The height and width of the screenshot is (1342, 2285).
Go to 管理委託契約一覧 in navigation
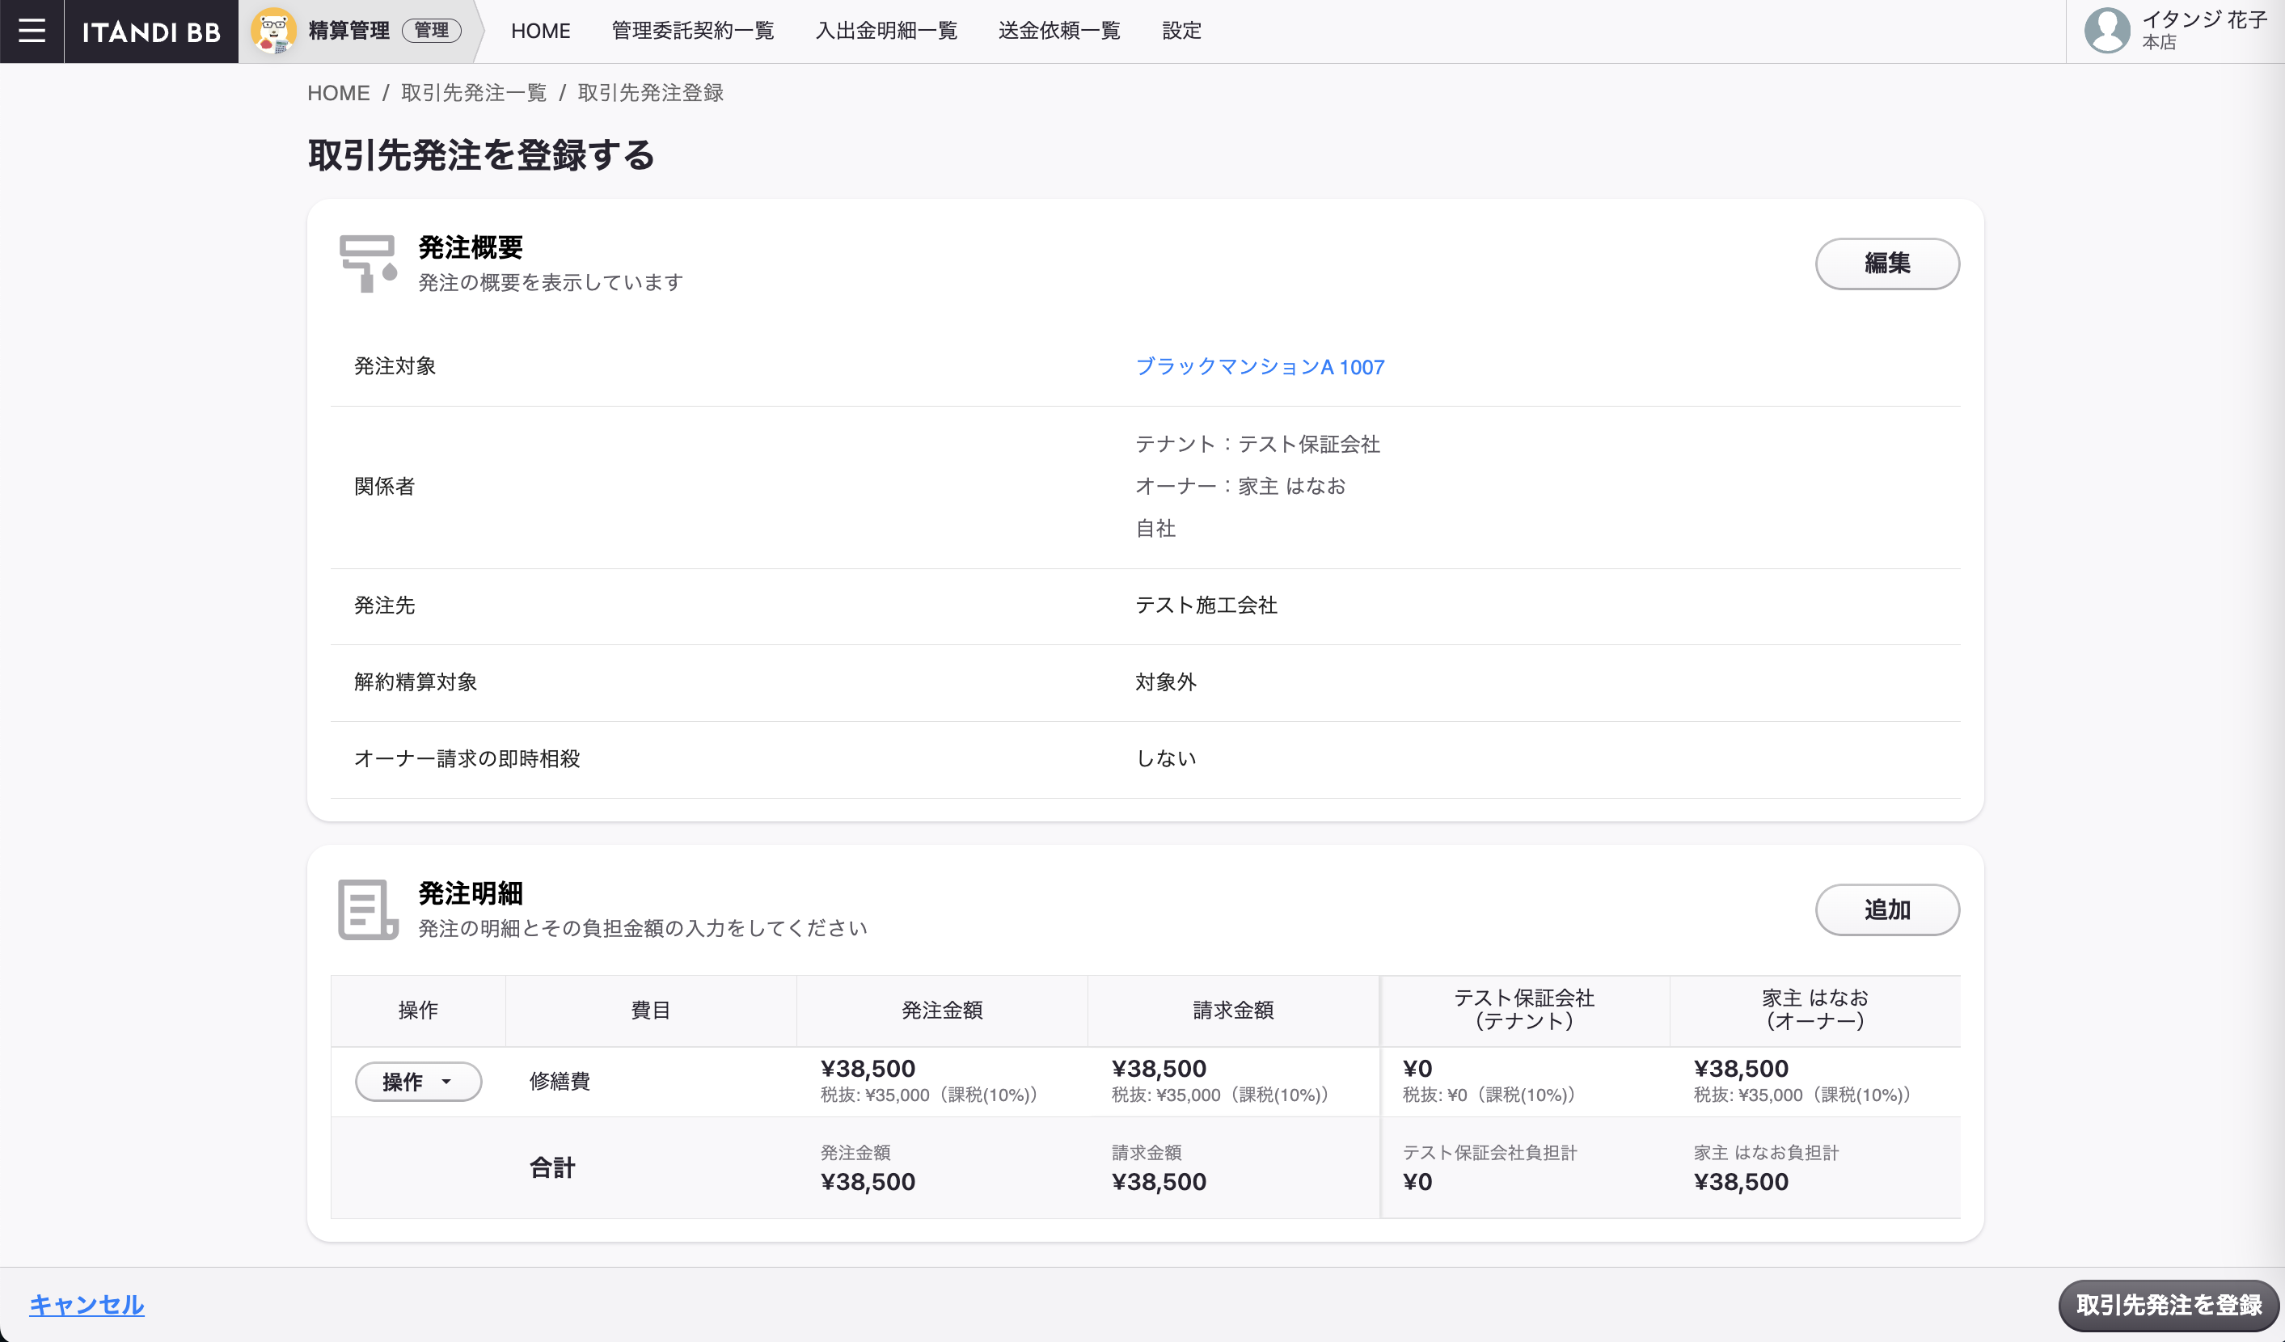coord(693,31)
